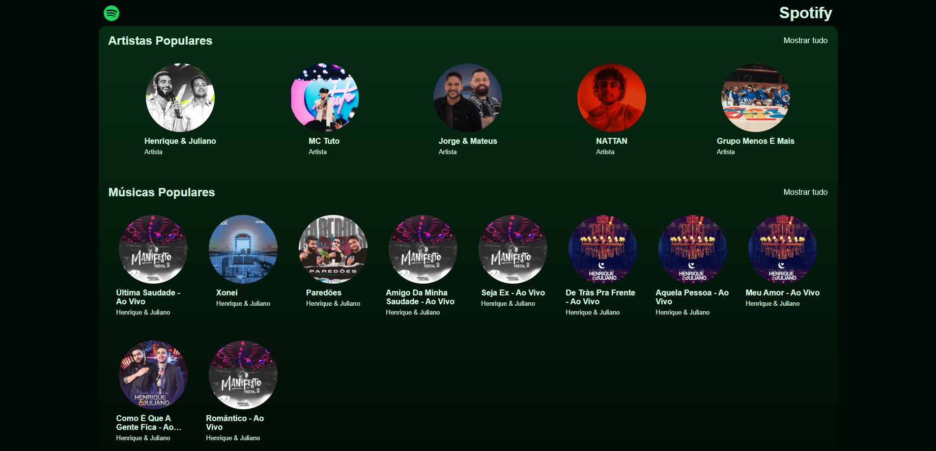Open Amigo Da Minha Saudade cover art
Screen dimensions: 936x451
pos(423,249)
